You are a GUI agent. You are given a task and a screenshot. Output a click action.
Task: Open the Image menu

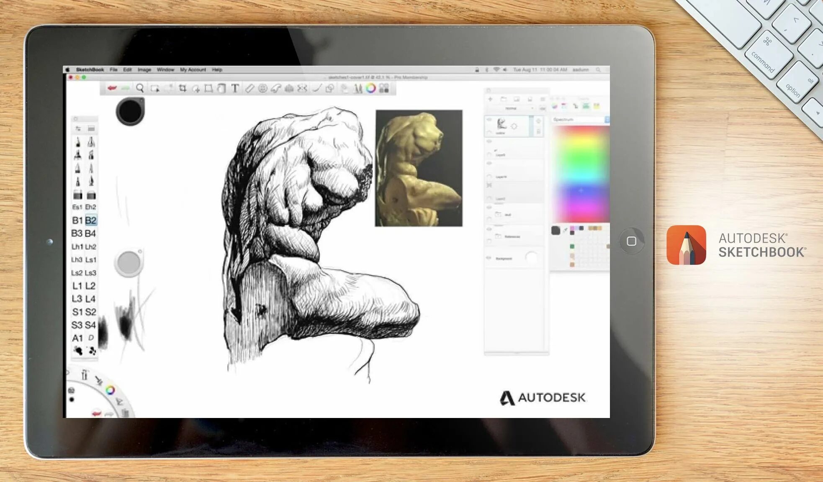click(144, 70)
